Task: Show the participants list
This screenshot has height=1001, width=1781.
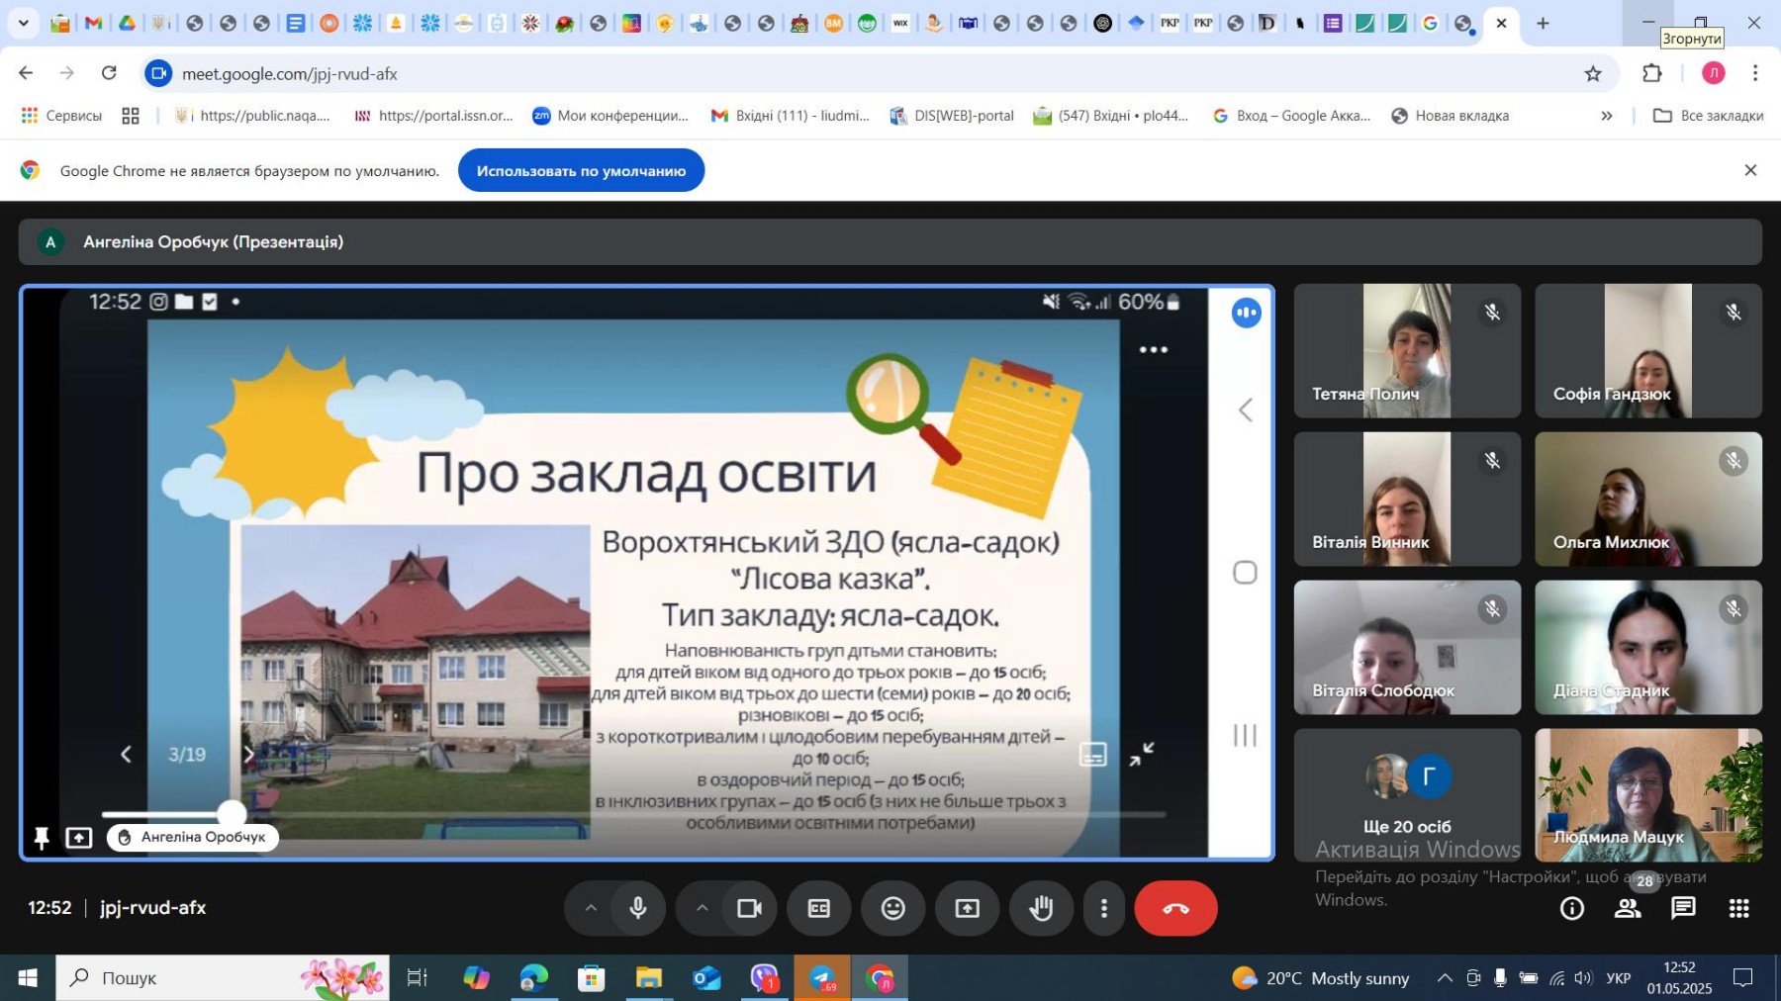Action: (1628, 908)
